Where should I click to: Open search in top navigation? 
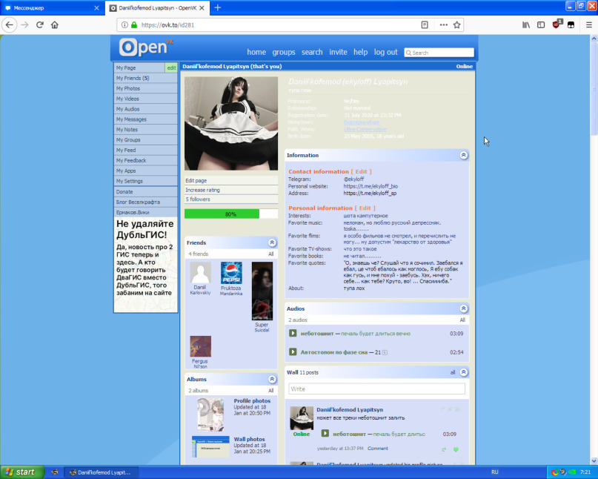(312, 53)
